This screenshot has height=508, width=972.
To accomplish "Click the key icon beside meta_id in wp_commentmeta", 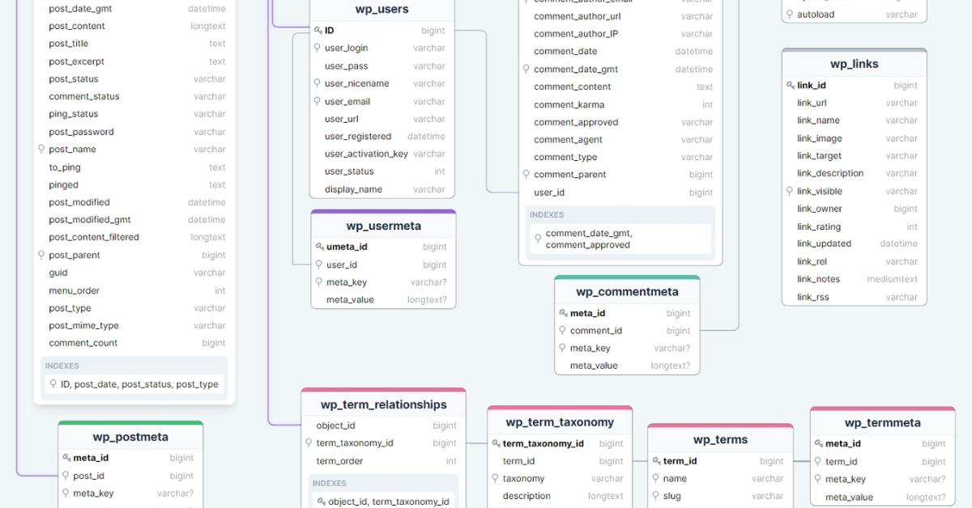I will 563,314.
